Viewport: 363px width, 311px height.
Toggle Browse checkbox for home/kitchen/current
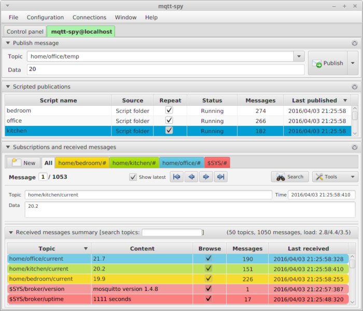click(208, 268)
